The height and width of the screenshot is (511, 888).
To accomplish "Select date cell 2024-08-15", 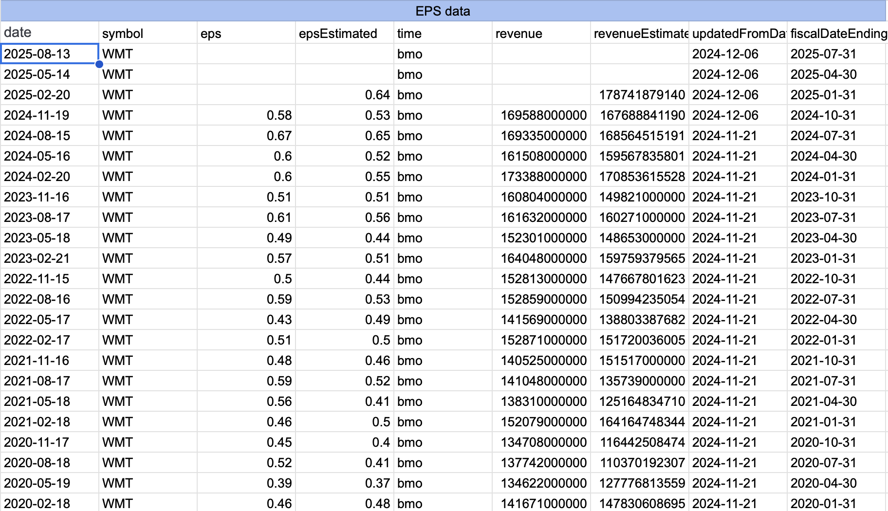I will point(50,135).
